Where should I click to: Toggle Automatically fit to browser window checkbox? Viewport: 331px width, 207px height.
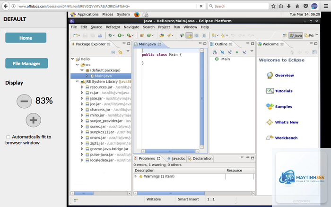(8, 137)
